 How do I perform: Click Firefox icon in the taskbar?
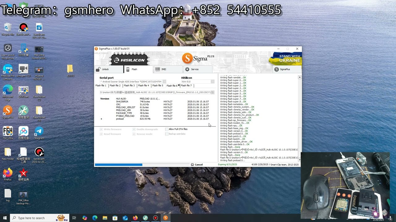tap(135, 218)
